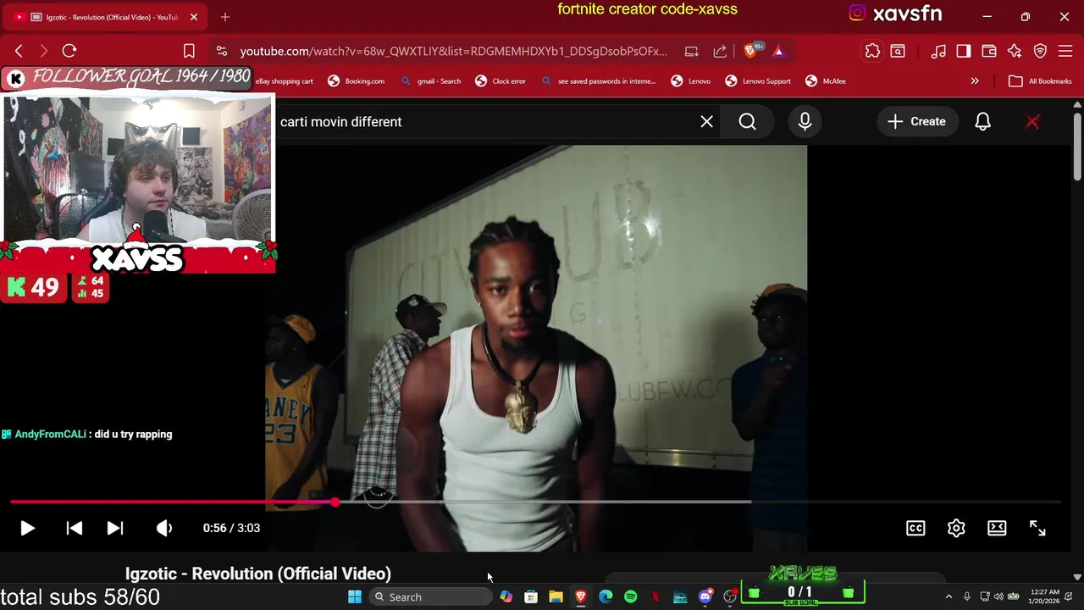This screenshot has height=610, width=1084.
Task: Open the Brave Shields panel
Action: [x=751, y=51]
